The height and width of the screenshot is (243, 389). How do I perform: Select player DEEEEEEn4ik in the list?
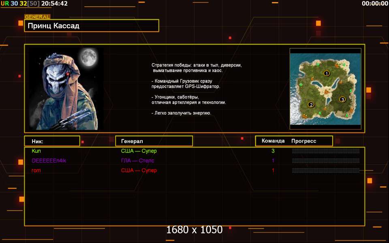pos(49,161)
